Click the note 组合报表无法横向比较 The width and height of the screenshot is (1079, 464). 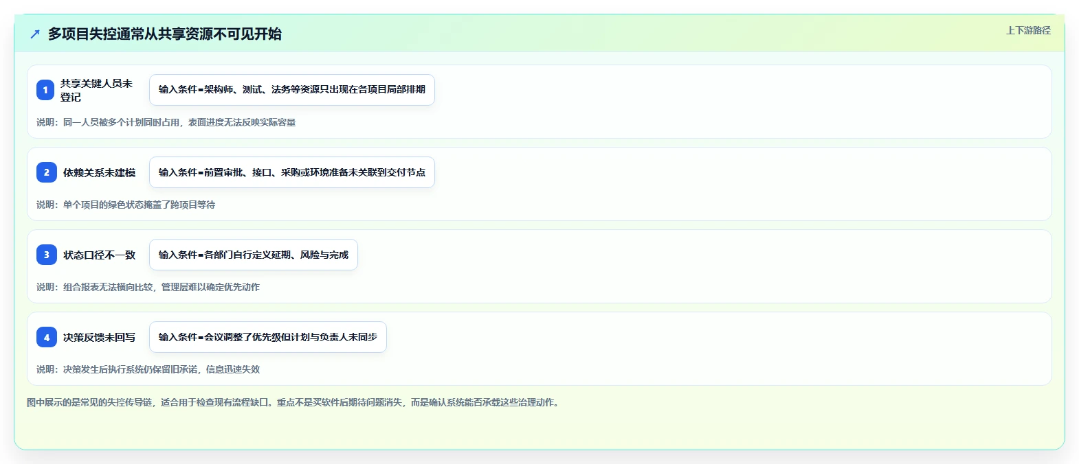pos(148,287)
